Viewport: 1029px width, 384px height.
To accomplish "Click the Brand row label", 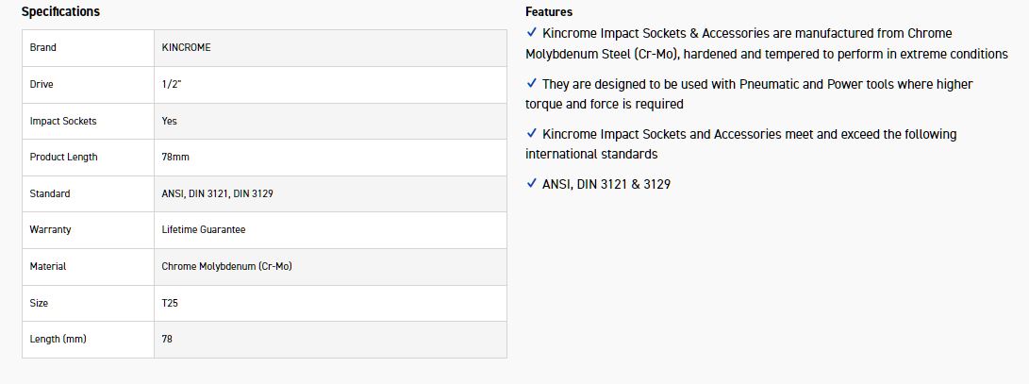I will coord(43,48).
